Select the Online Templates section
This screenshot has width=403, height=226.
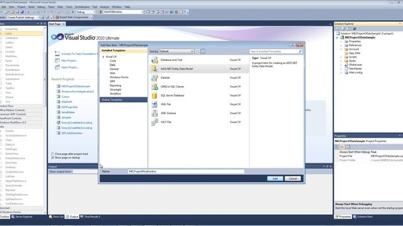point(123,100)
